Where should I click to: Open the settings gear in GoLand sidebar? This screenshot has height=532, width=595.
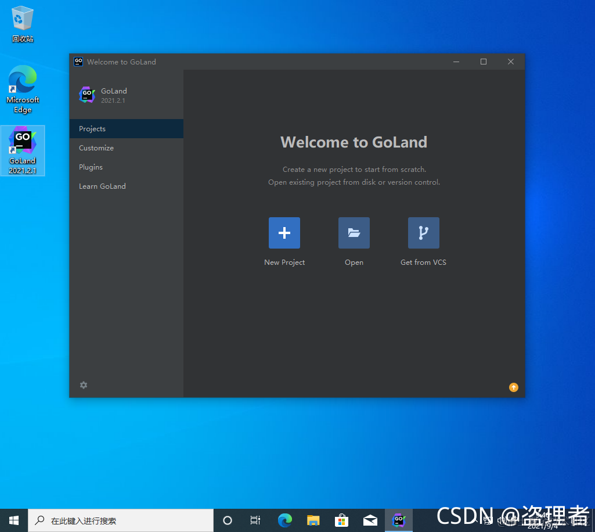(x=84, y=385)
